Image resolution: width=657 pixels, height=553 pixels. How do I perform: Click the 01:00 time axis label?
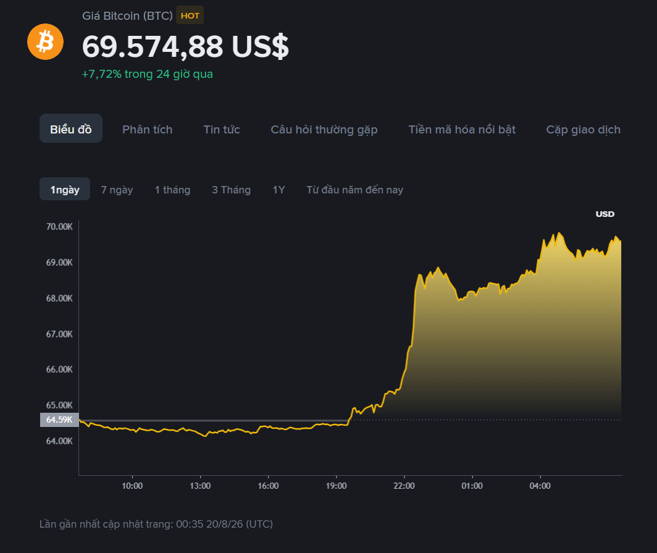pos(472,486)
